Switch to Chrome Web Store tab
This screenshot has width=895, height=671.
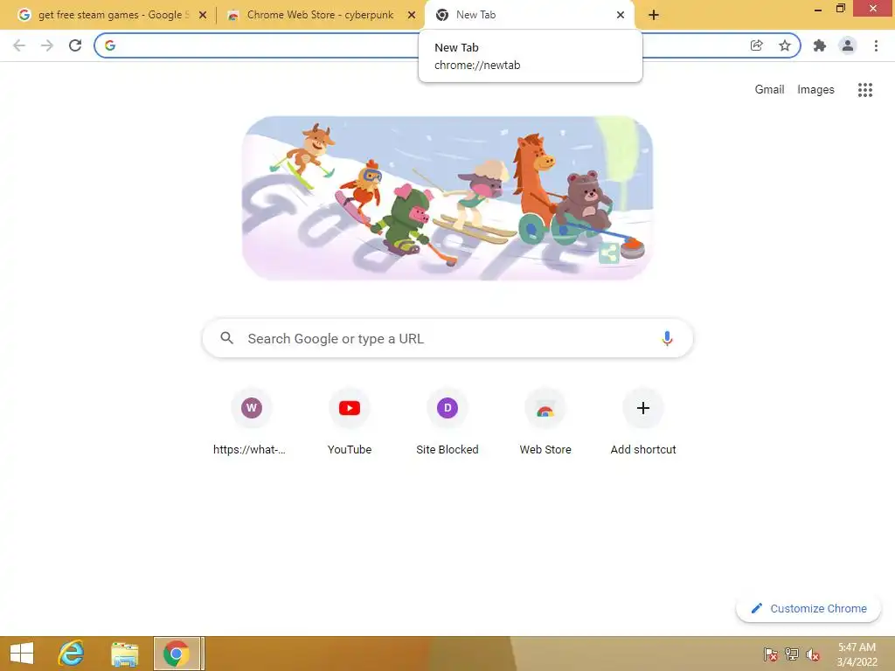[x=321, y=15]
